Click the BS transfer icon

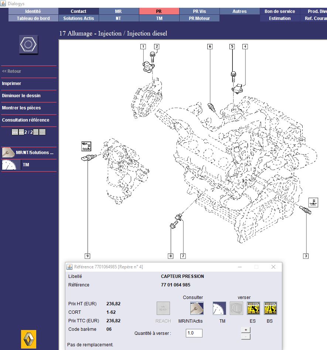[x=270, y=308]
